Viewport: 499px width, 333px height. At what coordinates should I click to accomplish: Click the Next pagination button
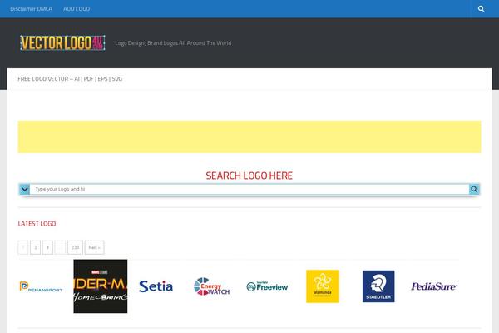coord(94,247)
